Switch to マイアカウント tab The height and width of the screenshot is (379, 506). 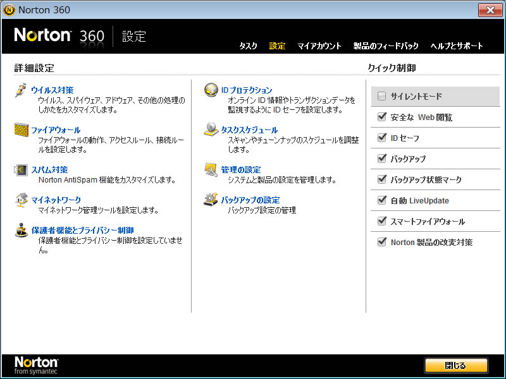pyautogui.click(x=319, y=46)
